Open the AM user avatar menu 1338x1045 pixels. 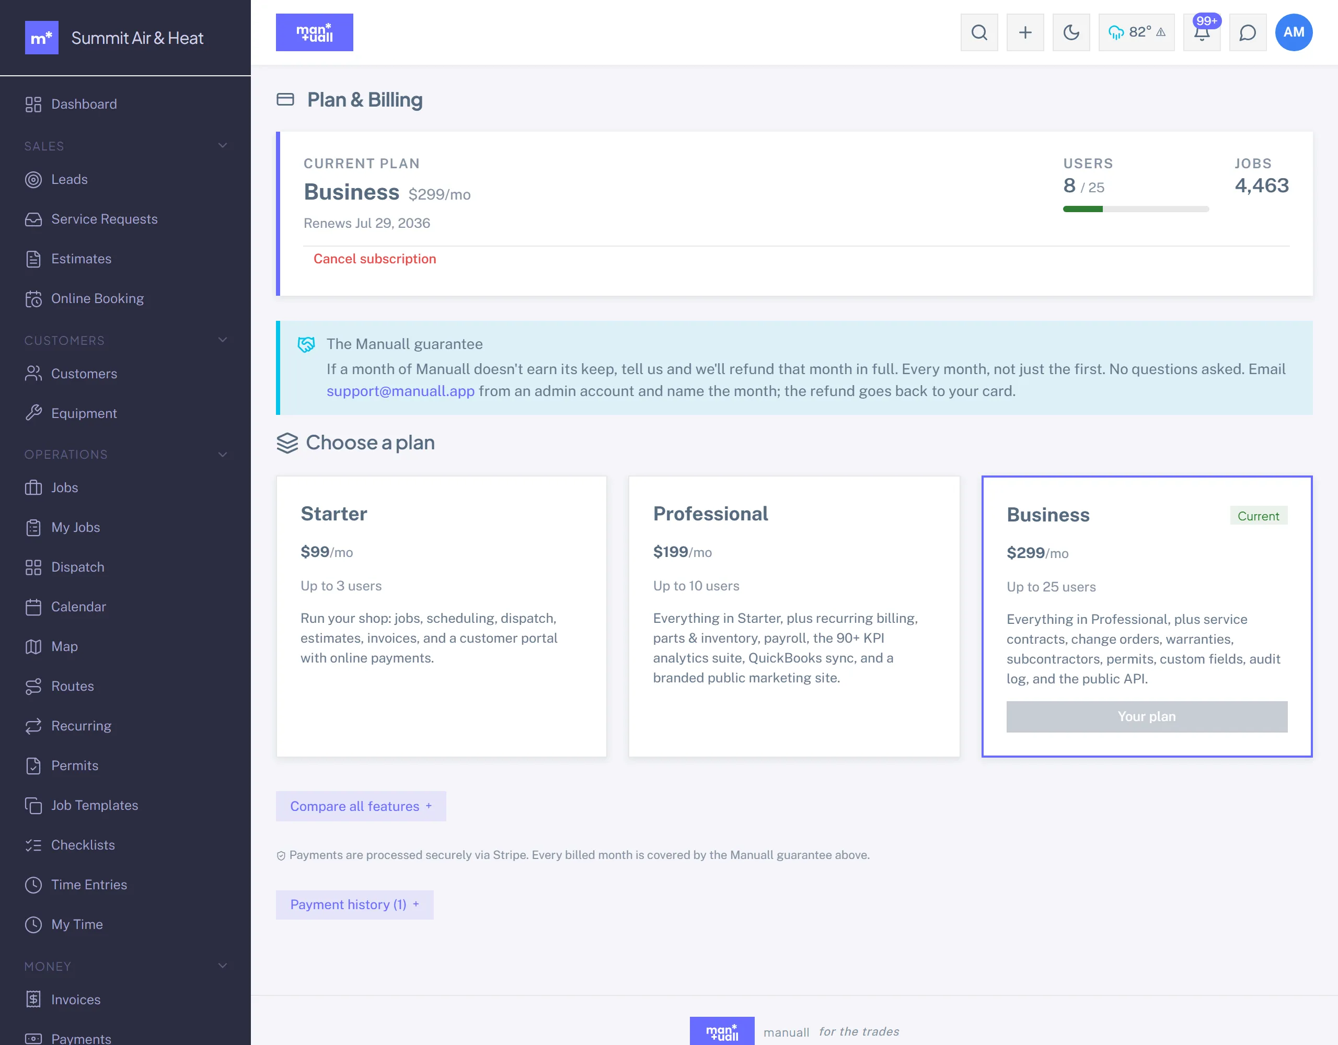click(1294, 32)
